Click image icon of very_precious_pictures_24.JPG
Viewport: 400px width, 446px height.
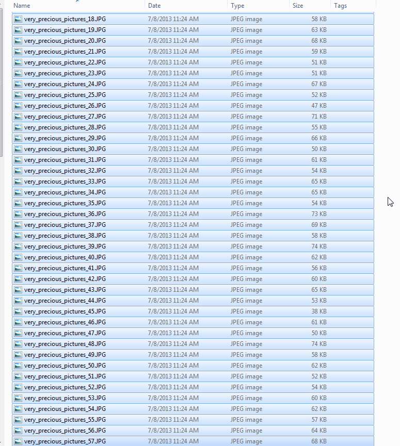pyautogui.click(x=18, y=84)
